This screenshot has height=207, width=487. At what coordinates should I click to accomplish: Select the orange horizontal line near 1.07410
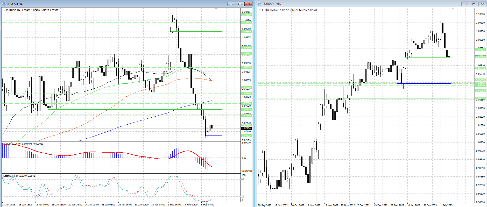(216, 125)
